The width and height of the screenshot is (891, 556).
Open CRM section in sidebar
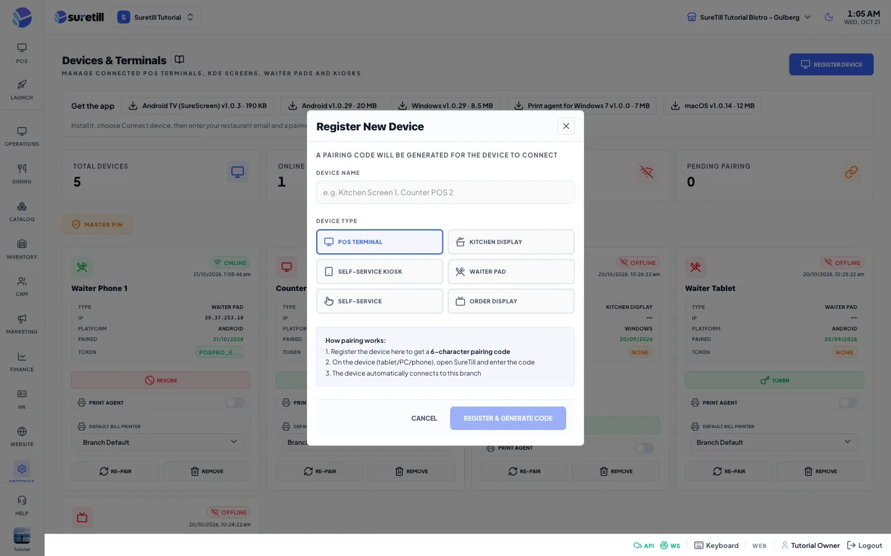[x=22, y=286]
